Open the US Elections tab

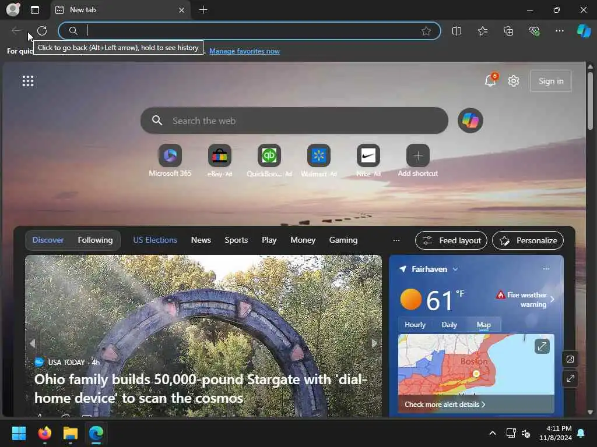(x=155, y=240)
